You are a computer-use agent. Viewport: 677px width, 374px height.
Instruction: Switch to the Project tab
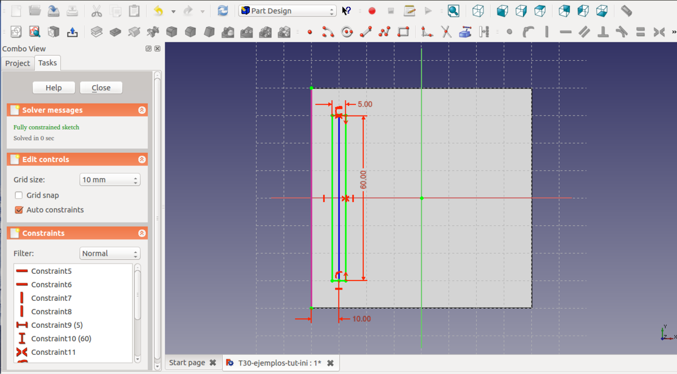[17, 63]
